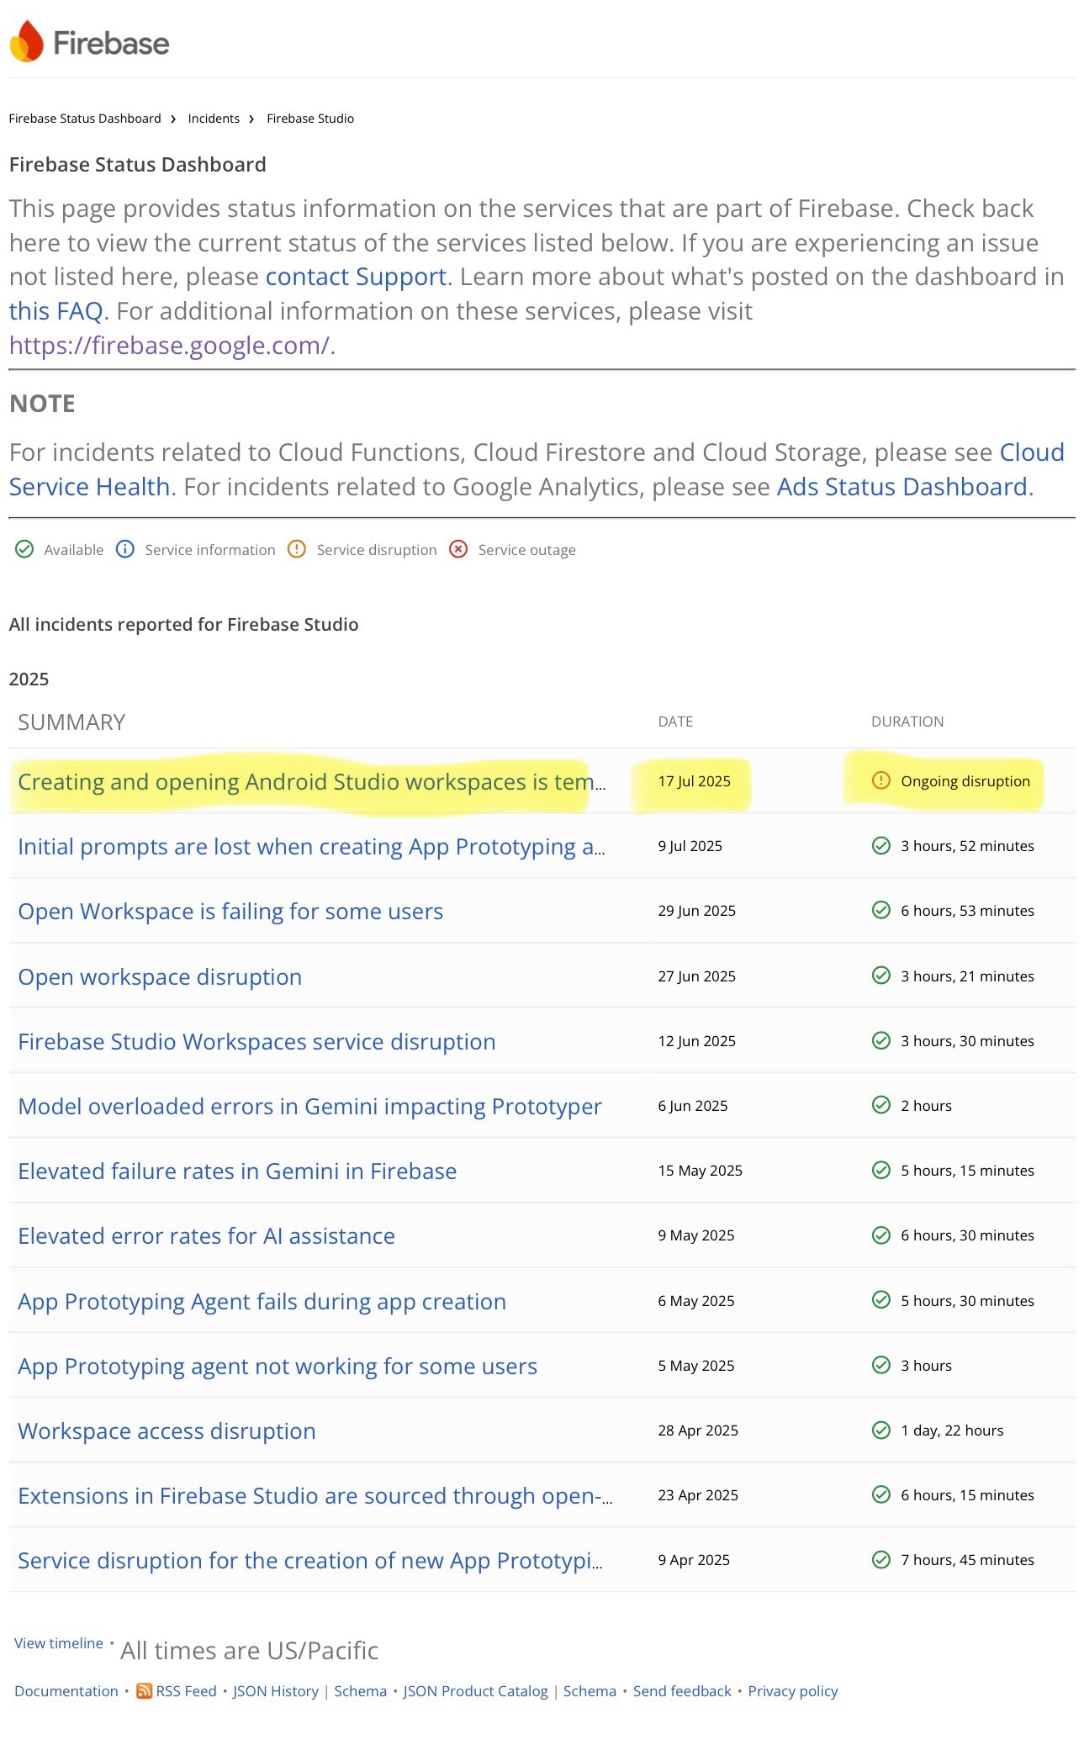Viewport: 1084px width, 1761px height.
Task: Open the contact Support link
Action: coord(356,277)
